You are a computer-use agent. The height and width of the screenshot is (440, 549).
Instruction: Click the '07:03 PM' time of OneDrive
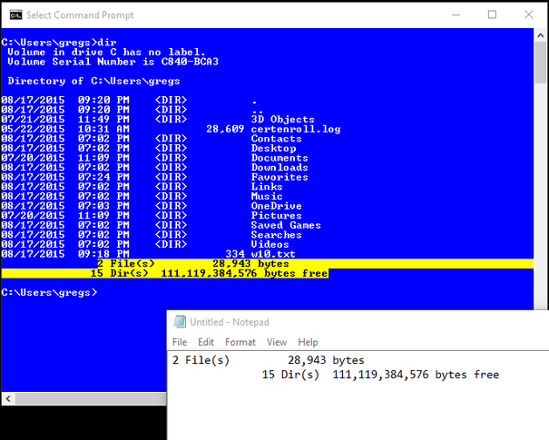(103, 206)
